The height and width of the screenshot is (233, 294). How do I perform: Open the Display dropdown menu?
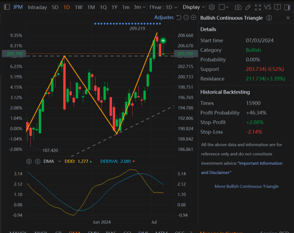(194, 7)
